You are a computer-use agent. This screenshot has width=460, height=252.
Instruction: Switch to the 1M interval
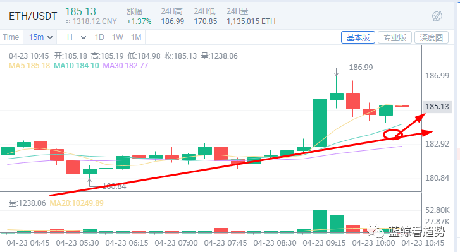click(136, 37)
